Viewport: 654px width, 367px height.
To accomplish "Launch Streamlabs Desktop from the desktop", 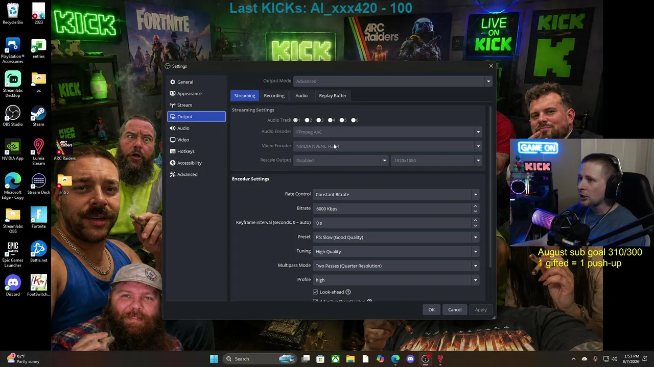I will (x=13, y=84).
